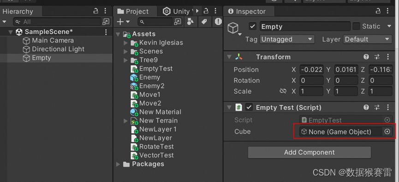Open the Tag dropdown Untagged
This screenshot has height=182, width=399.
pos(287,40)
